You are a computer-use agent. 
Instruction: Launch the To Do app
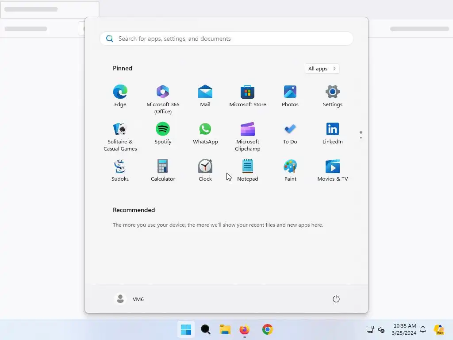click(290, 133)
